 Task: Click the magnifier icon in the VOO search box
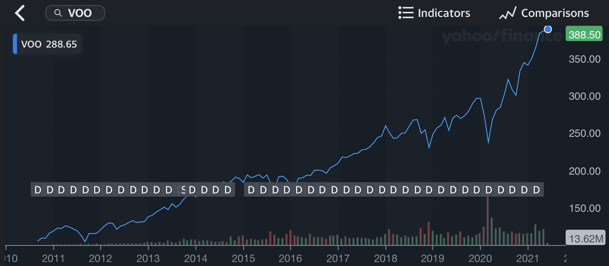pos(58,13)
